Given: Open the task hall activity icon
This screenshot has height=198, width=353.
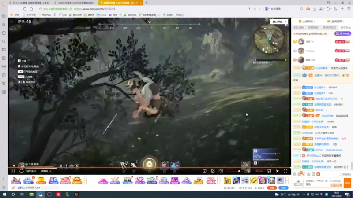Looking at the screenshot, I should 16,180.
